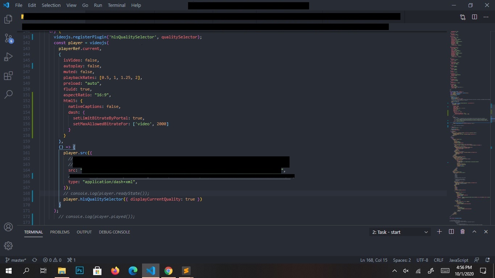Open the Source Control view

pos(8,38)
